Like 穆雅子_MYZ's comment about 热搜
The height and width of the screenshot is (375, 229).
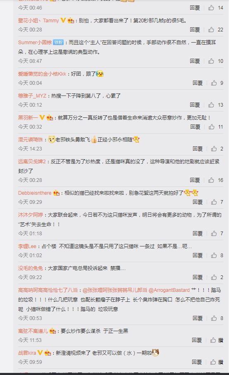211,105
